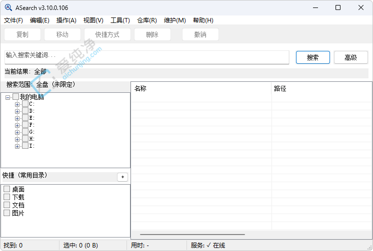Expand the E: drive node
The image size is (373, 251).
pyautogui.click(x=17, y=118)
